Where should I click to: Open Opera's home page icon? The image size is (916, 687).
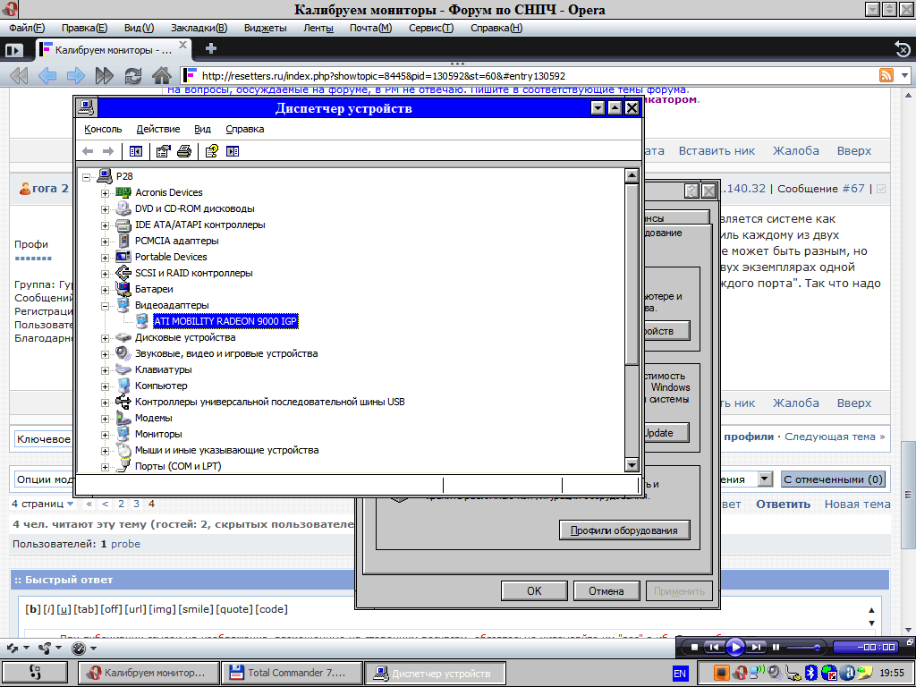pos(161,75)
